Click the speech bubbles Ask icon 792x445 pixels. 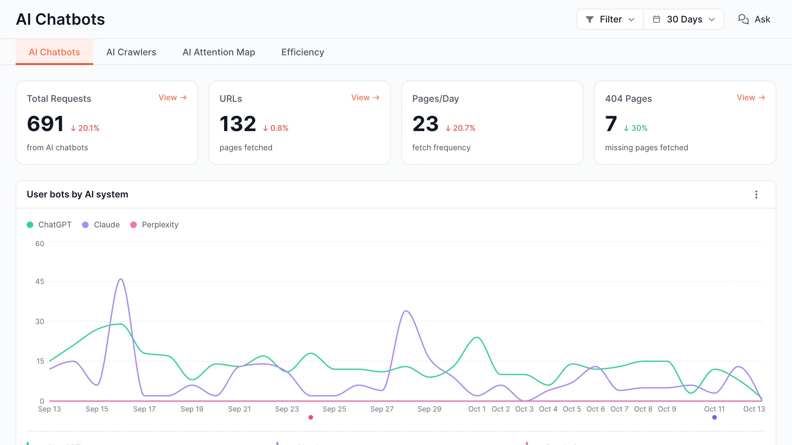click(x=743, y=19)
